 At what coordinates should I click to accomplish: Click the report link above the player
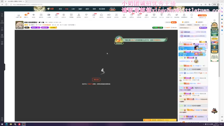174,27
